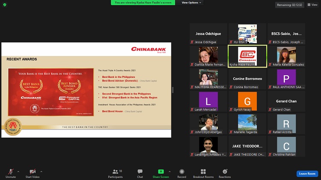Select Landingin Amadeo video tile
321x180 pixels.
coord(208,146)
